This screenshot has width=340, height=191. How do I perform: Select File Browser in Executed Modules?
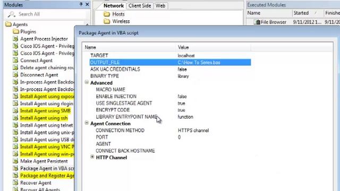click(274, 22)
